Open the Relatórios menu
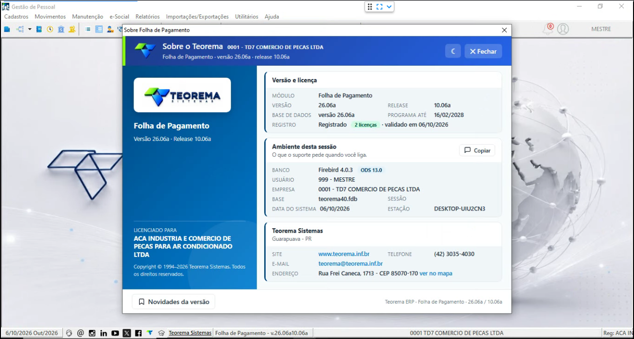Viewport: 634px width, 339px height. [147, 16]
